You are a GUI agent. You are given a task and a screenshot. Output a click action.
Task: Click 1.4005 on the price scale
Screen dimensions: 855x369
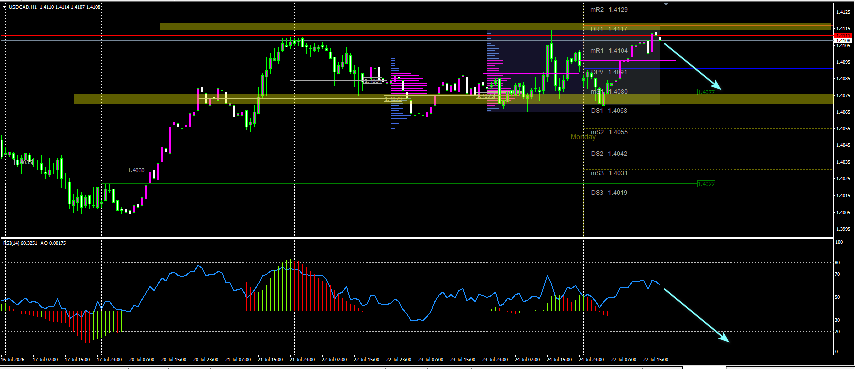(x=843, y=213)
